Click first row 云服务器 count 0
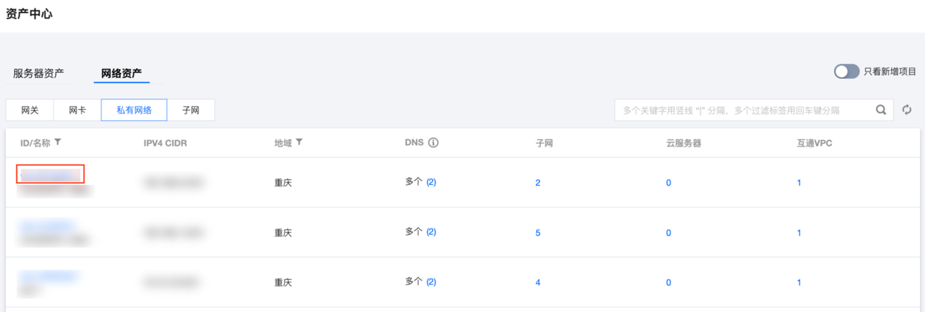Viewport: 925px width, 312px height. pos(668,182)
